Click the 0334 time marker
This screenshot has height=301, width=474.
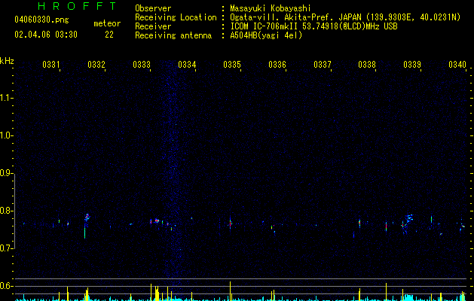click(x=187, y=65)
